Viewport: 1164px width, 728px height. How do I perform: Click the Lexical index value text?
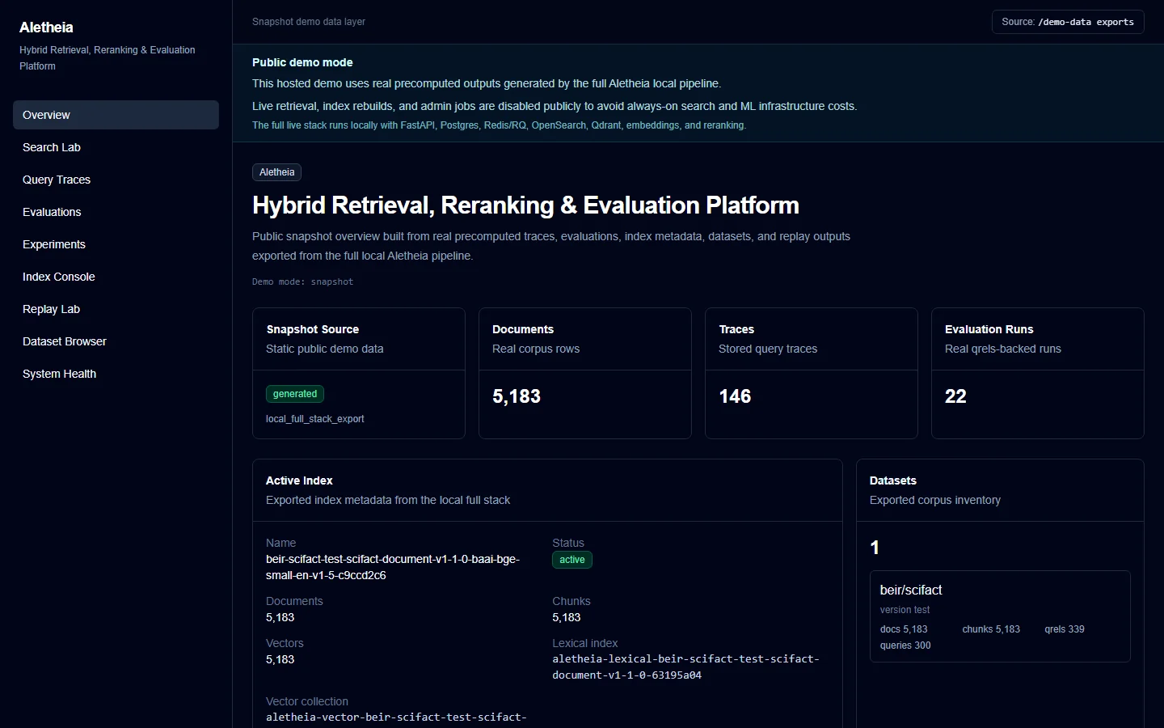[x=685, y=667]
